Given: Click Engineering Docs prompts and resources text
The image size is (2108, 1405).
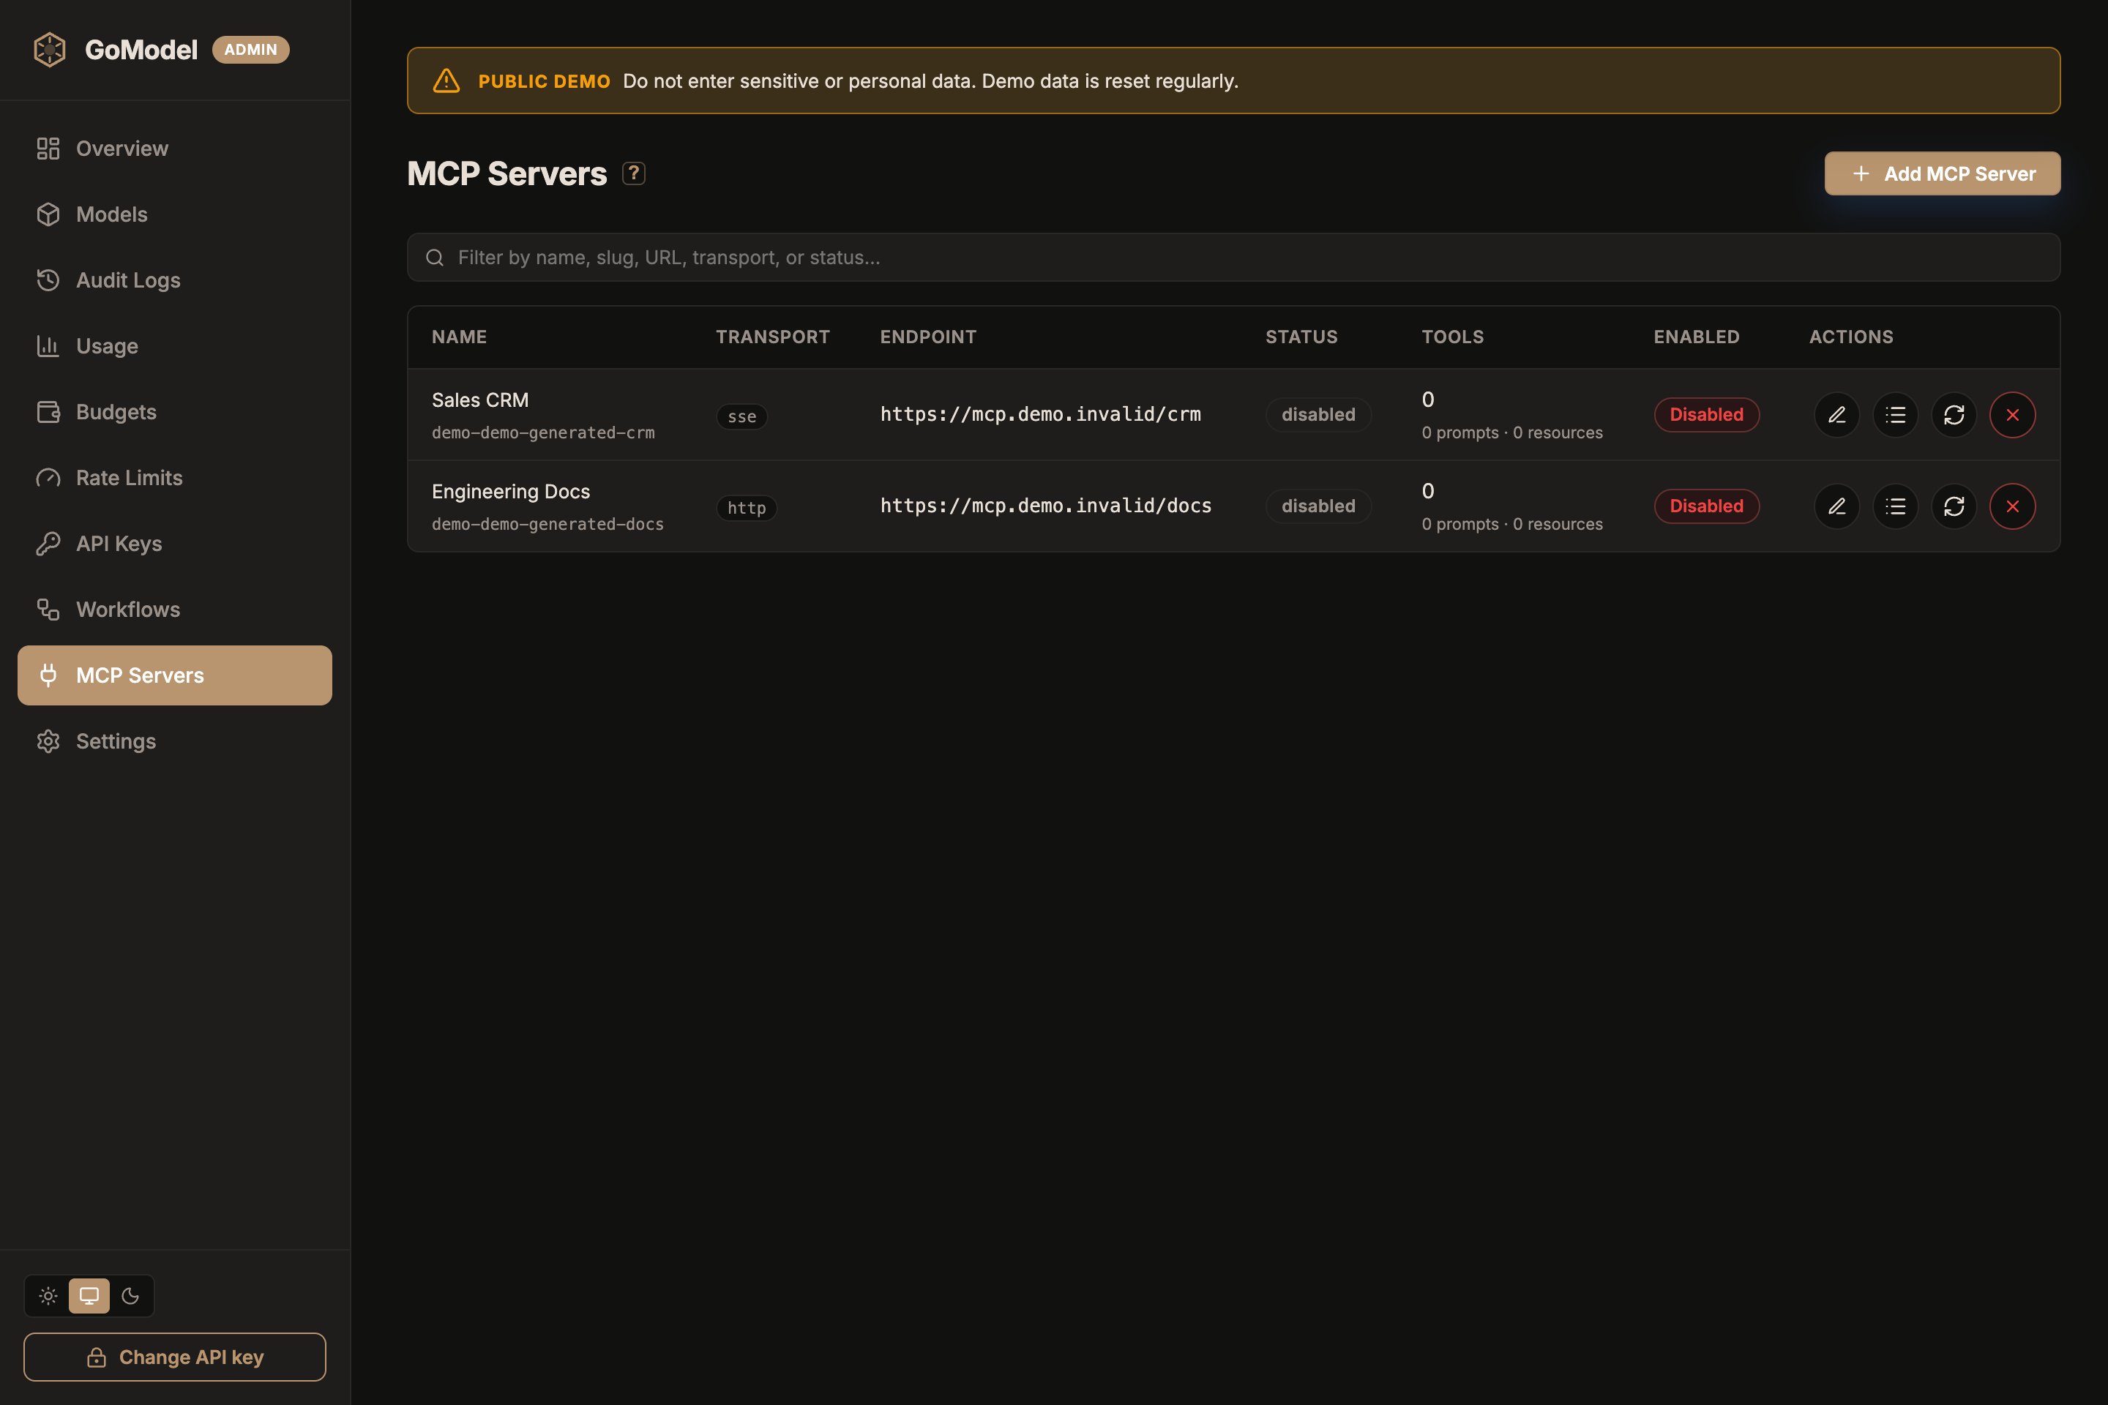Looking at the screenshot, I should click(x=1512, y=524).
